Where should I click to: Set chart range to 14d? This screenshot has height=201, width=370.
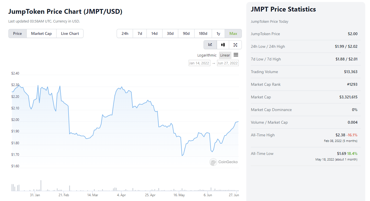(x=154, y=33)
